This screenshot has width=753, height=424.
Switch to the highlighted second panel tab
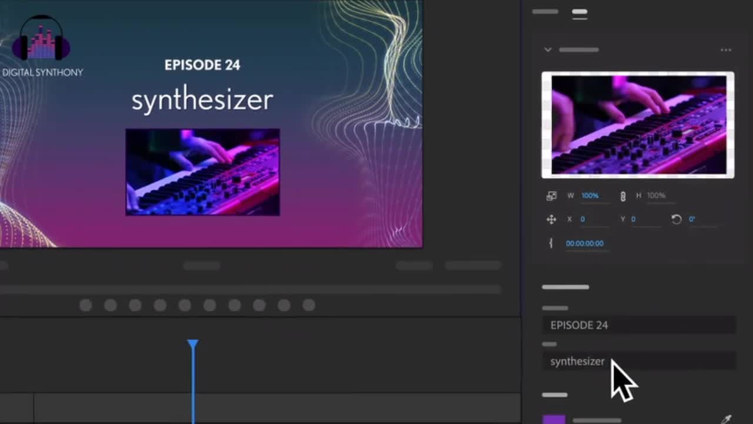pyautogui.click(x=579, y=12)
